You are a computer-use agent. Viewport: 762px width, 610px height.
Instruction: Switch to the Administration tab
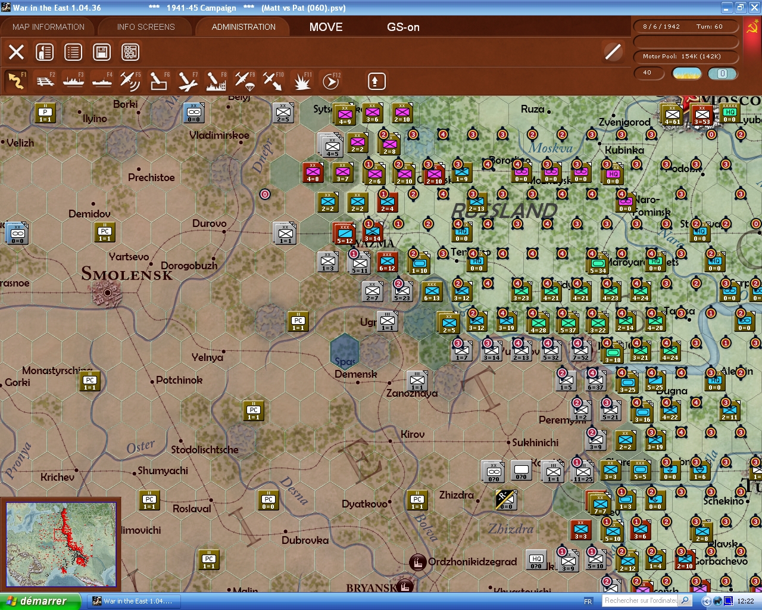click(x=243, y=27)
